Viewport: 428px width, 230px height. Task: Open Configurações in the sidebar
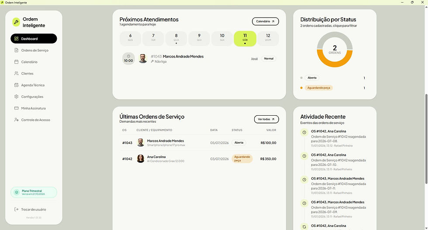[x=34, y=96]
